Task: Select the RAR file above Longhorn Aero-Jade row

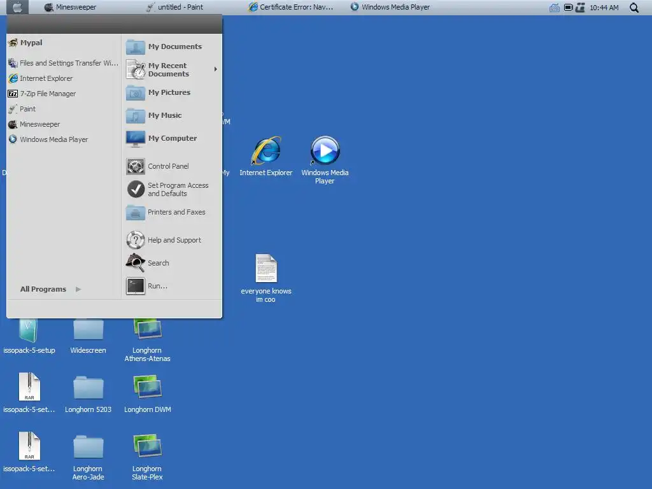Action: point(29,393)
